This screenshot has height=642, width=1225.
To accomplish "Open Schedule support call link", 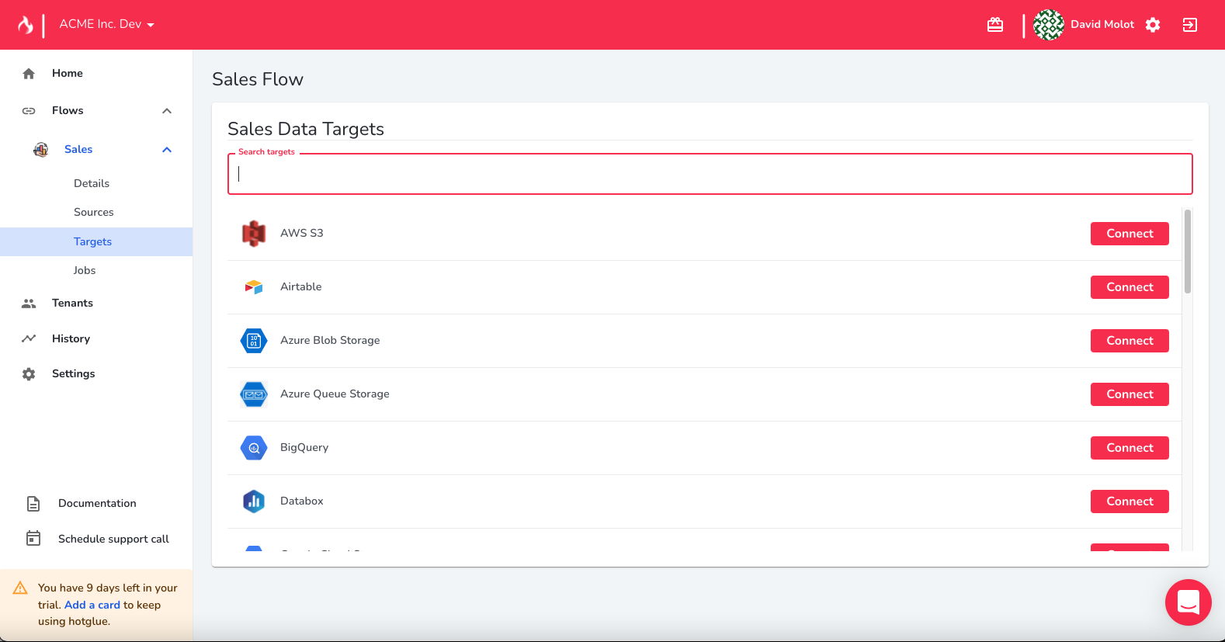I will click(x=113, y=539).
